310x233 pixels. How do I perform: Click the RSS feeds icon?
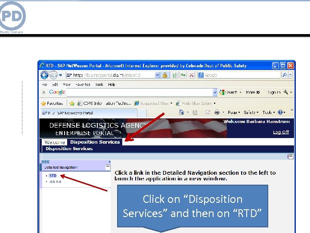tap(195, 113)
